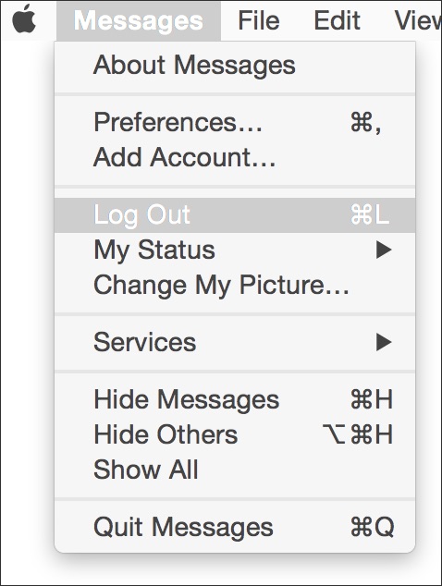The image size is (442, 586).
Task: Select About Messages
Action: pos(235,66)
